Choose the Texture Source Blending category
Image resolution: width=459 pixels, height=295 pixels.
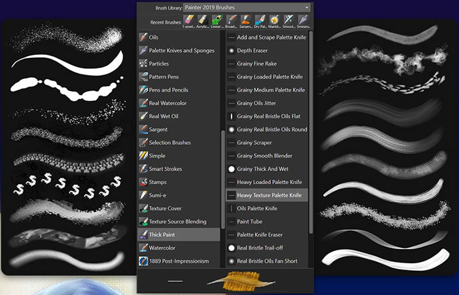pyautogui.click(x=179, y=222)
